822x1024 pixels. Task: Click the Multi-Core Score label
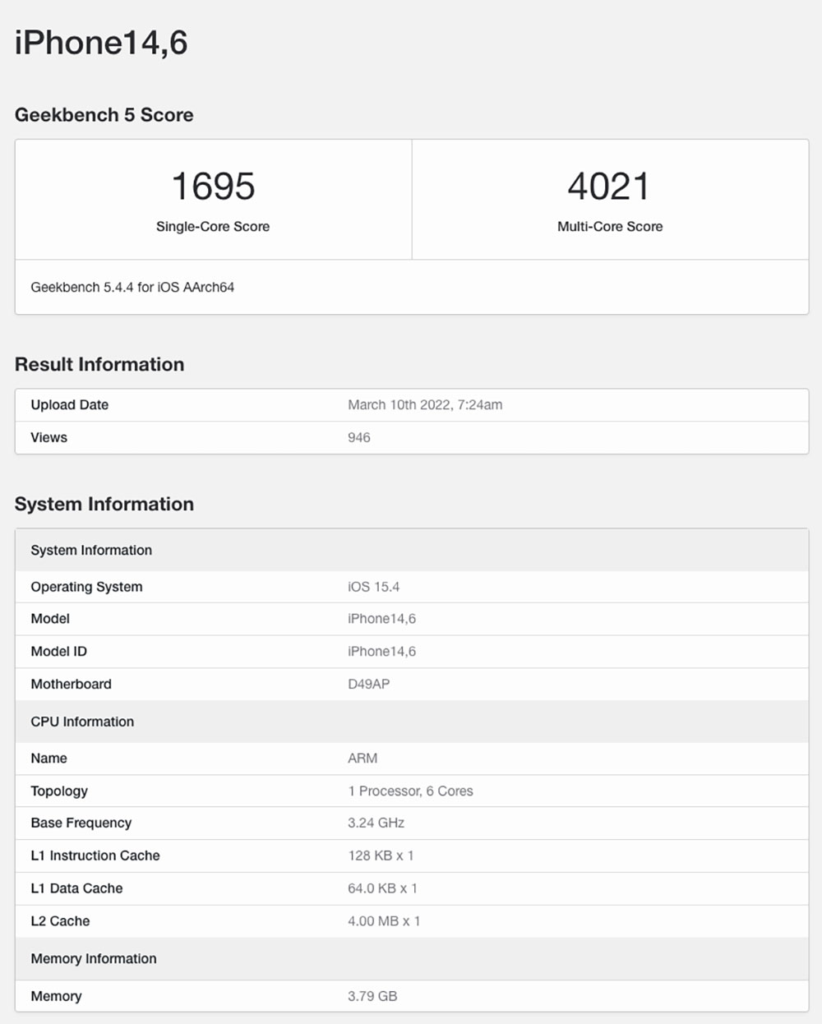click(610, 227)
